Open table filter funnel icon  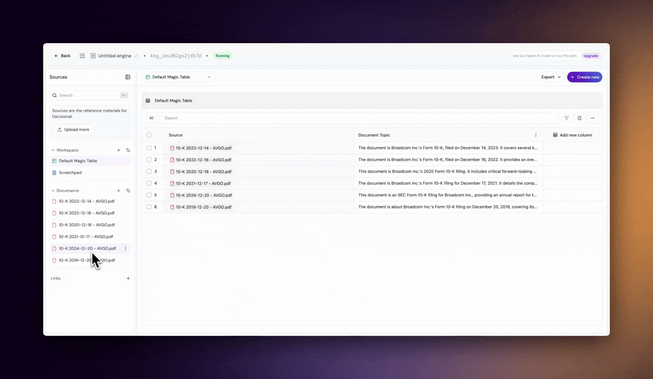coord(567,118)
